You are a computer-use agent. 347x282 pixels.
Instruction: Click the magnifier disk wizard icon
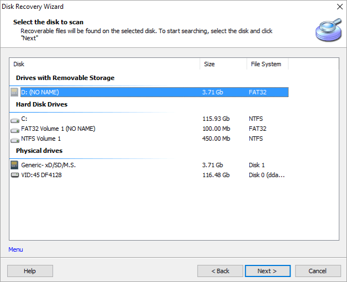[x=328, y=30]
